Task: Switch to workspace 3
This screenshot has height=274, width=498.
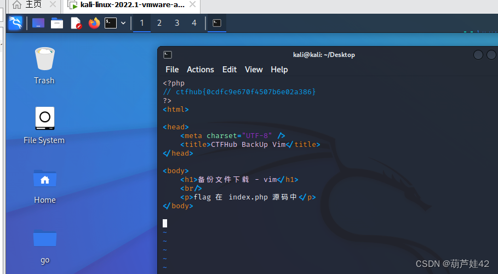Action: [x=177, y=23]
